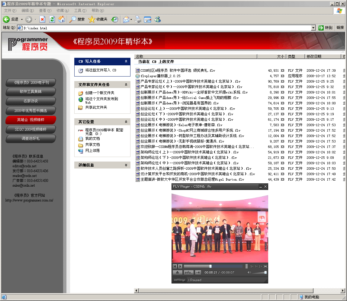Collapse the CD 写入任务 panel
Screen dimensions: 347x301
126,61
